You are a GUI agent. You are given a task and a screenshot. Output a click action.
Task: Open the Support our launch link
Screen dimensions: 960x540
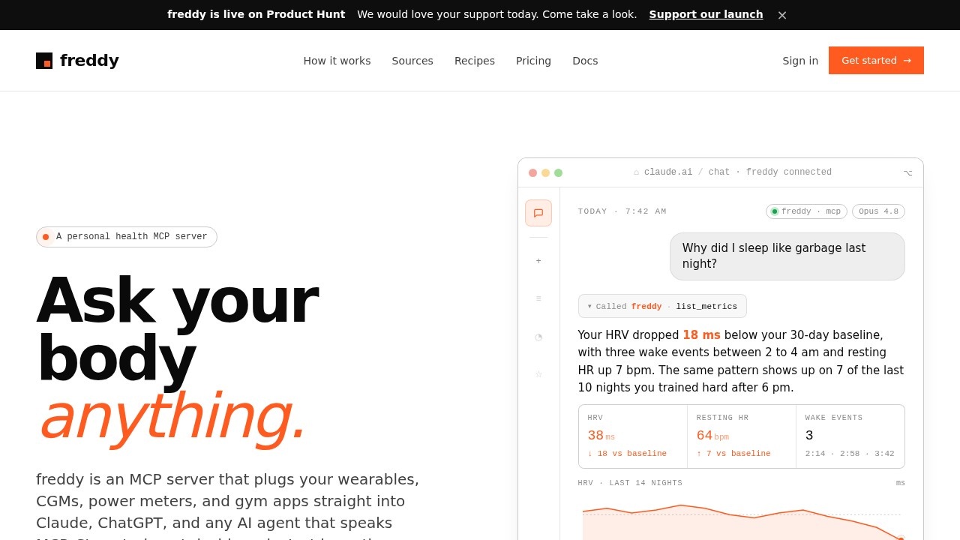(706, 14)
